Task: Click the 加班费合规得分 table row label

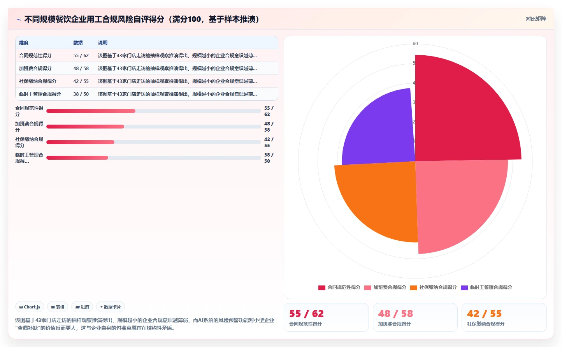Action: [x=35, y=69]
